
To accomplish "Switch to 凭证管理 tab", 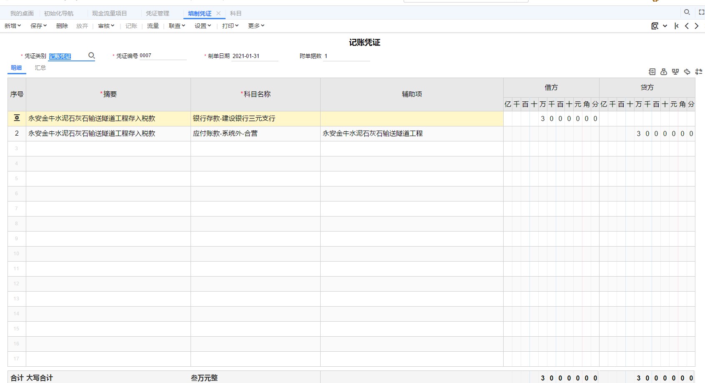I will tap(158, 13).
